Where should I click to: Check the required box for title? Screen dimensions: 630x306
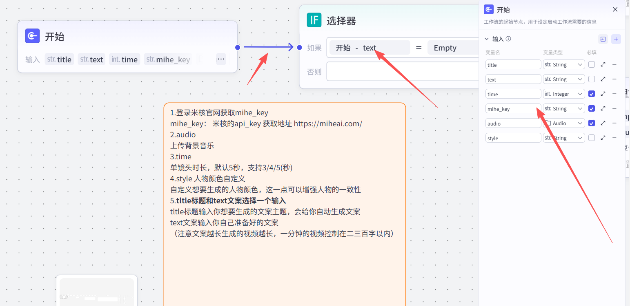[x=592, y=64]
